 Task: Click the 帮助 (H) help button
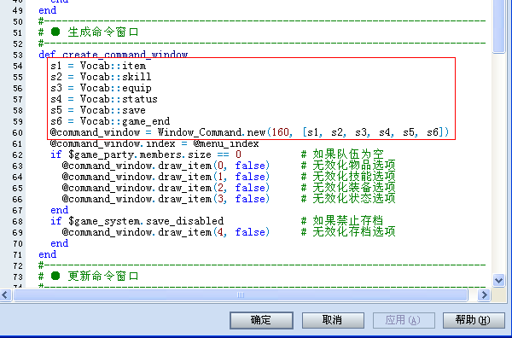pyautogui.click(x=474, y=320)
